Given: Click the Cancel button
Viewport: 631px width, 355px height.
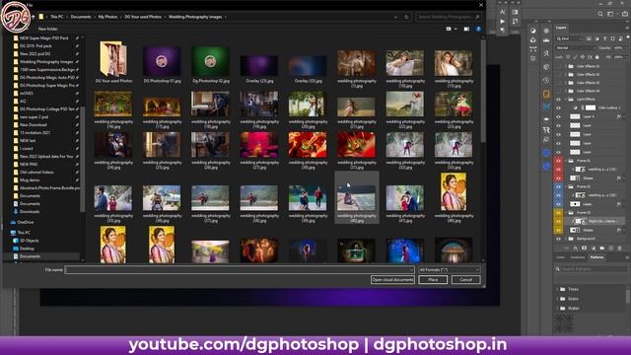Looking at the screenshot, I should coord(466,280).
